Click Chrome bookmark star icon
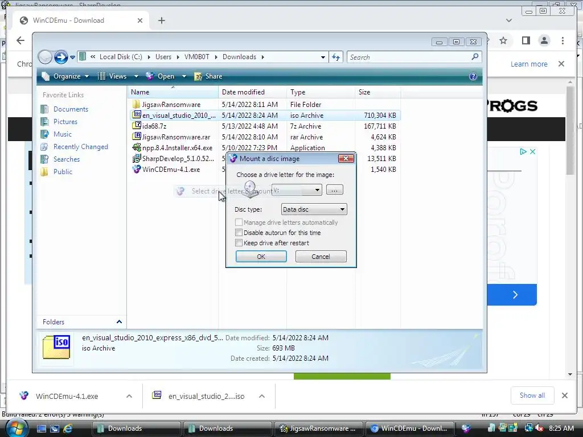 (x=503, y=40)
